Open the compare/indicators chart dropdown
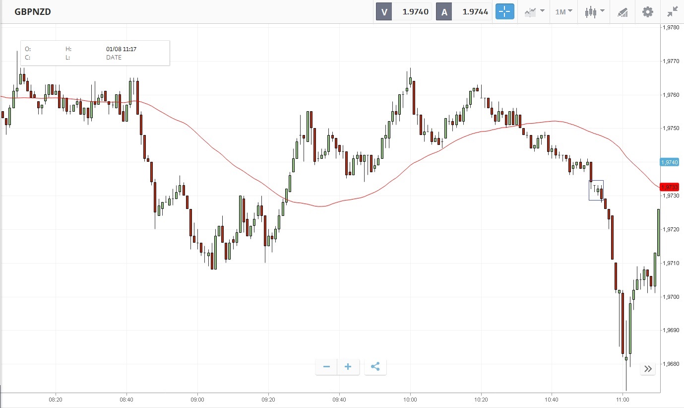The image size is (684, 408). [534, 12]
